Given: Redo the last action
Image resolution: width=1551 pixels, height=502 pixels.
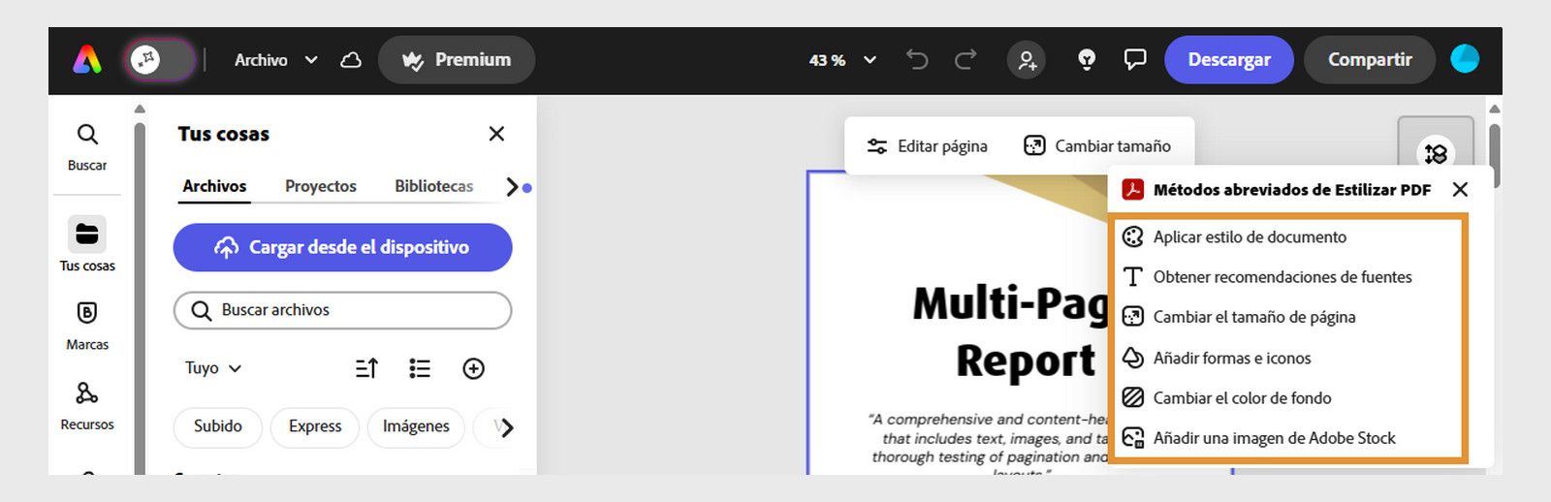Looking at the screenshot, I should 965,60.
